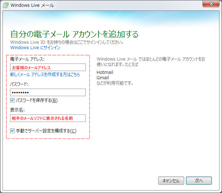Click the Windows Live ID をお持ちの場合 sentence
This screenshot has width=222, height=193.
[67, 42]
